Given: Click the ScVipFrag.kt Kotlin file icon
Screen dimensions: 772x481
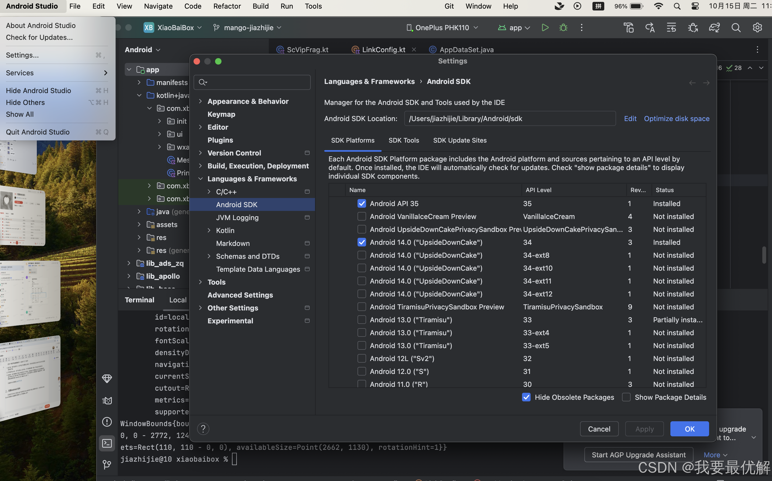Looking at the screenshot, I should [280, 49].
